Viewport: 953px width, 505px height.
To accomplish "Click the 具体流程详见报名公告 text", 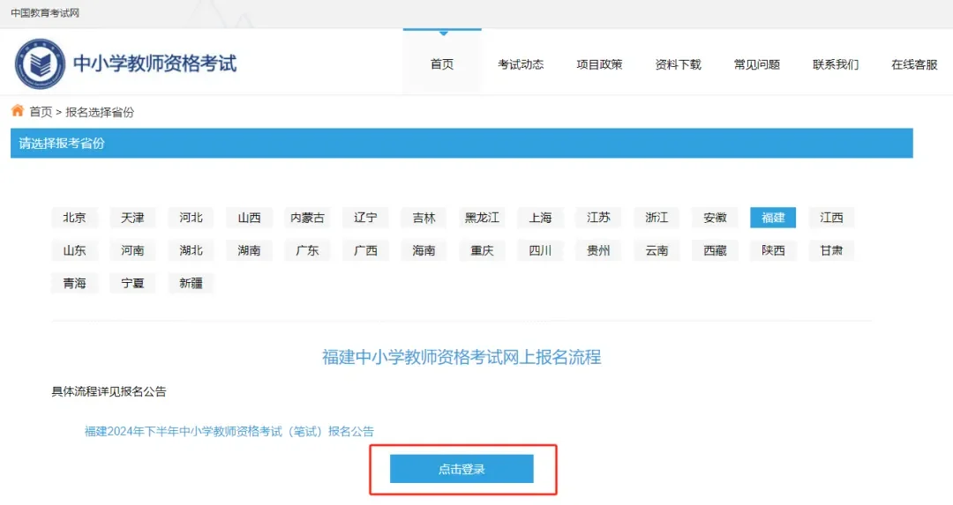I will [109, 391].
